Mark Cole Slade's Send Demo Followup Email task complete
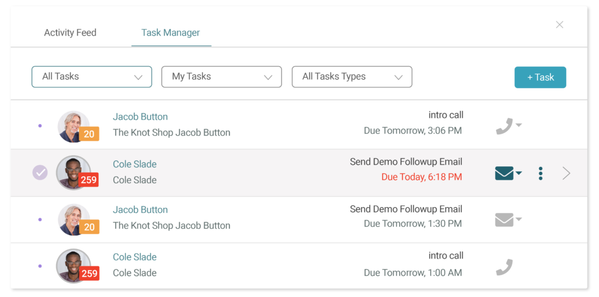This screenshot has height=297, width=599. 40,173
